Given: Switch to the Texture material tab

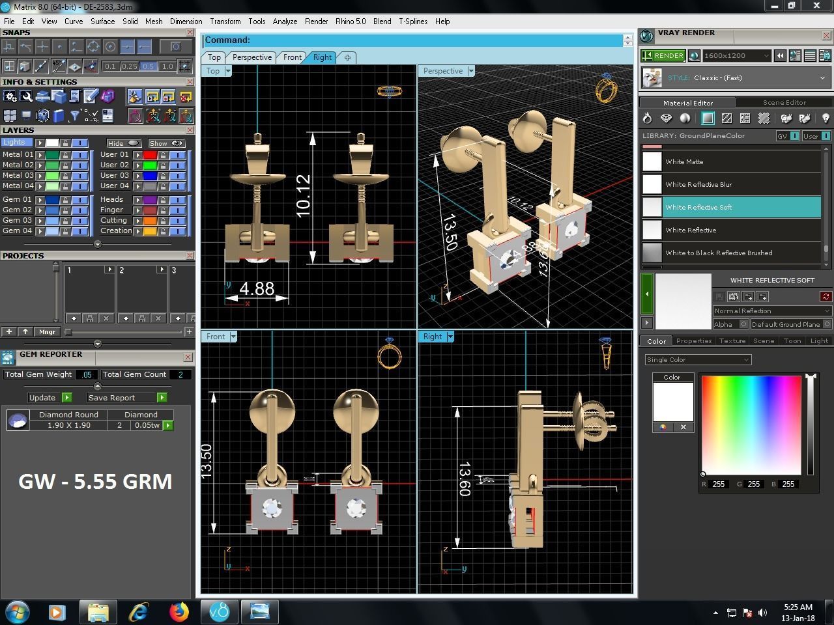Looking at the screenshot, I should click(x=732, y=340).
